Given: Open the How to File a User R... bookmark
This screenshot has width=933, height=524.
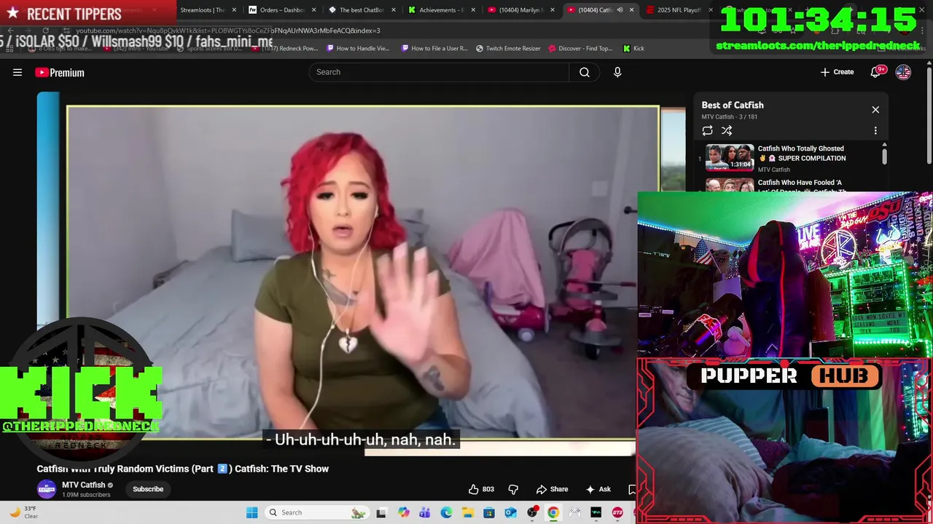Looking at the screenshot, I should (x=434, y=48).
